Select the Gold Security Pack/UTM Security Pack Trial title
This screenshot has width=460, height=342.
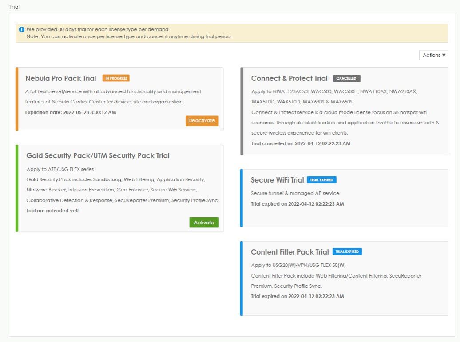point(98,155)
